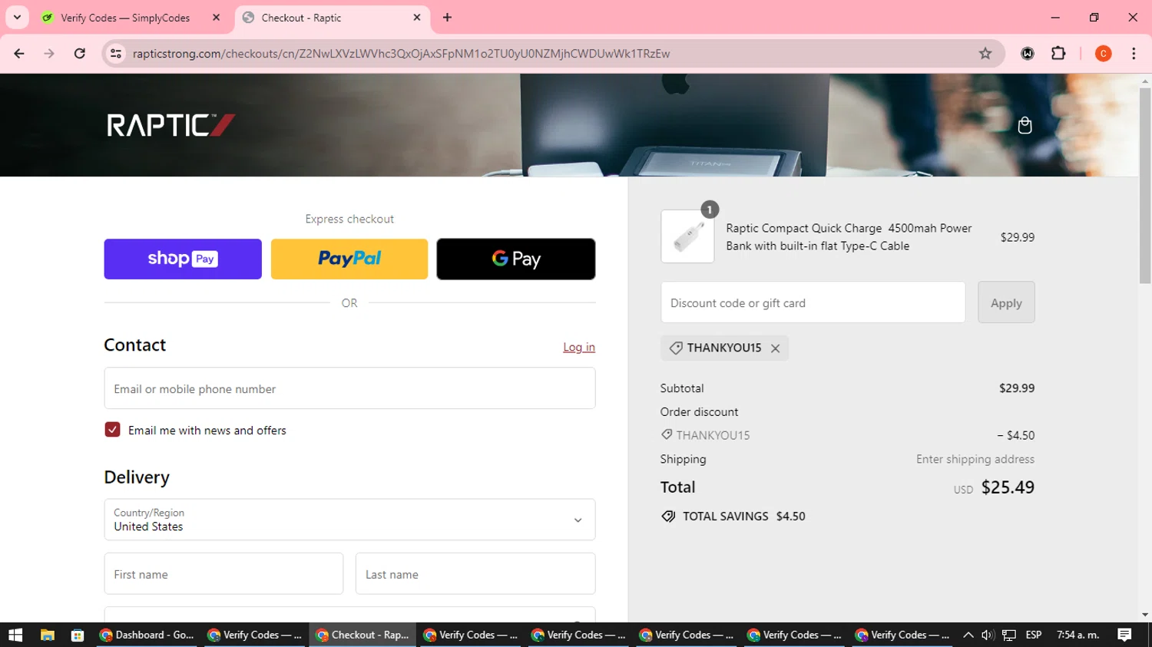Click the Apply discount button
The width and height of the screenshot is (1152, 647).
1006,302
